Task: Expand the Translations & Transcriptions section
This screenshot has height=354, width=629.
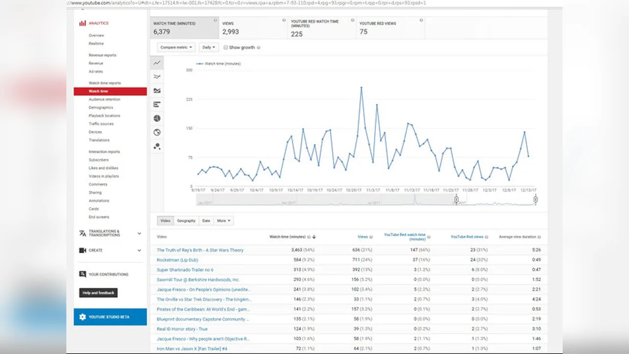Action: [139, 234]
